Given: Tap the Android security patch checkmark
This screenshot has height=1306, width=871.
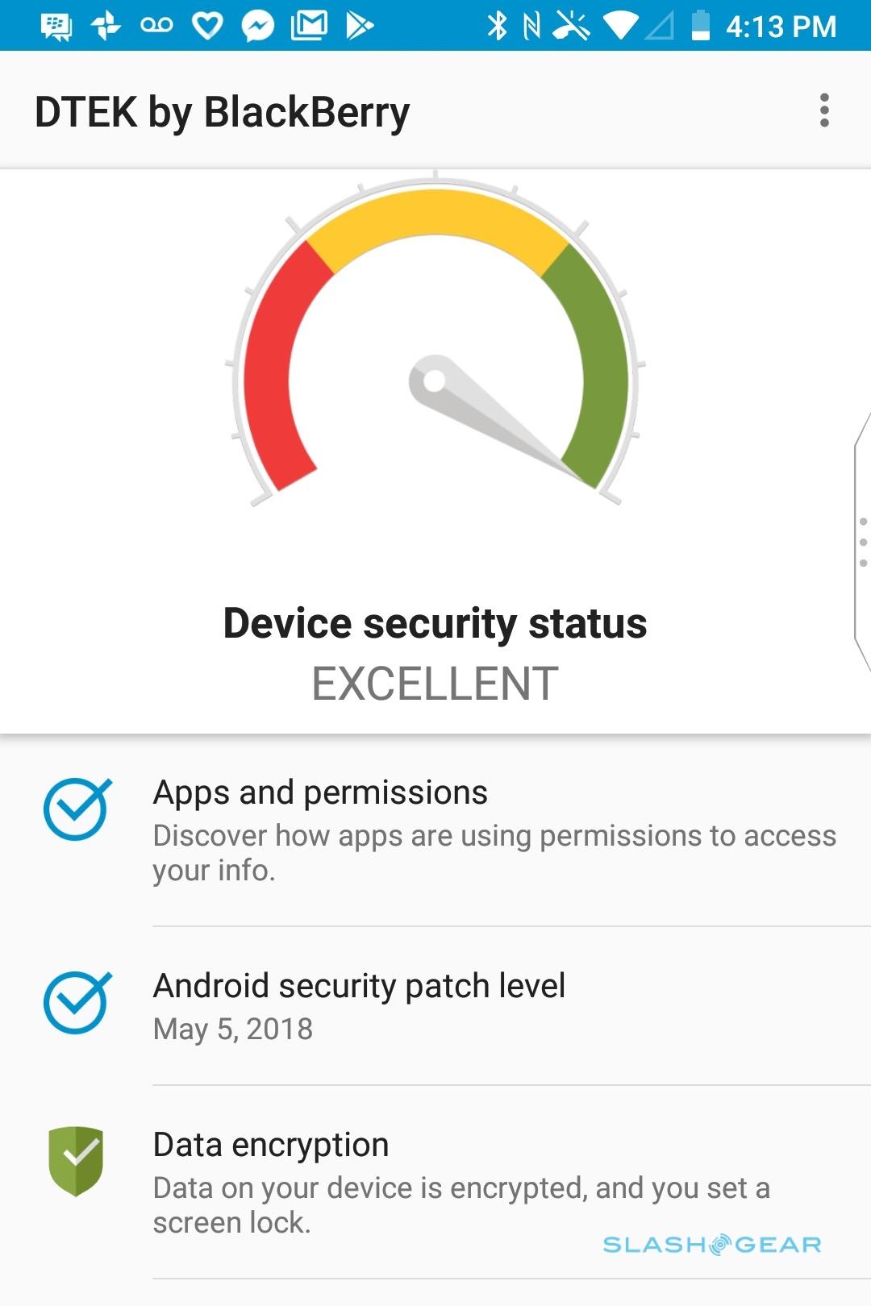Looking at the screenshot, I should (x=77, y=1002).
